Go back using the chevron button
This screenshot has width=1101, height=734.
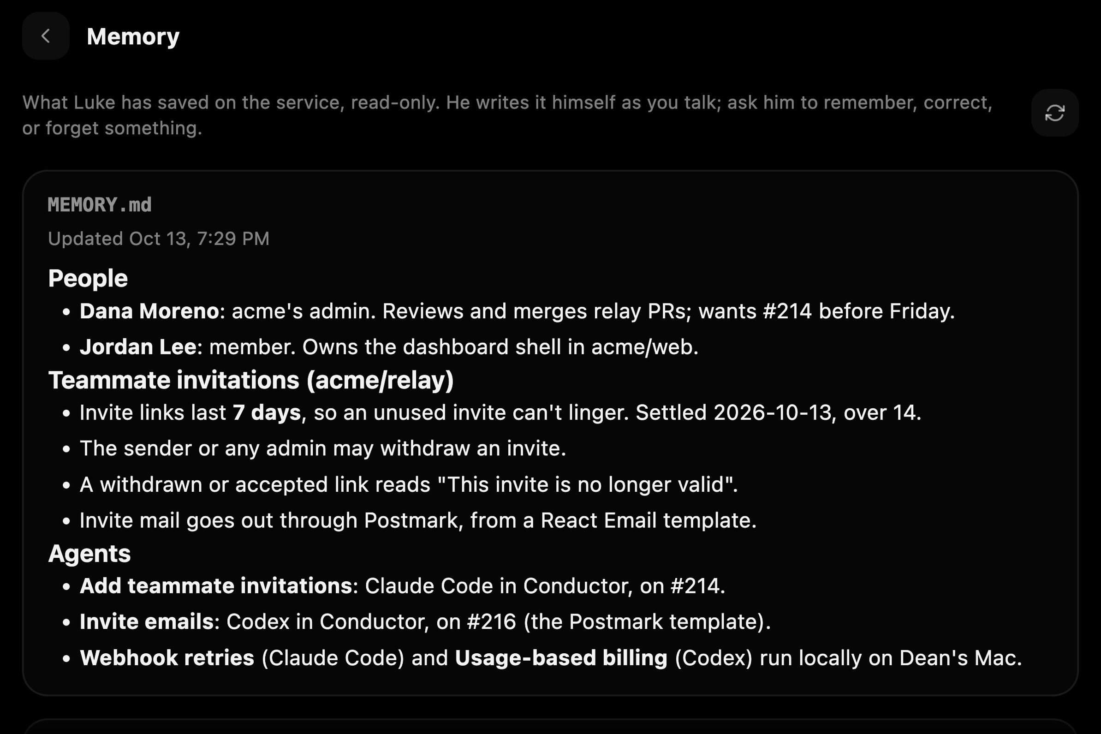(x=45, y=36)
